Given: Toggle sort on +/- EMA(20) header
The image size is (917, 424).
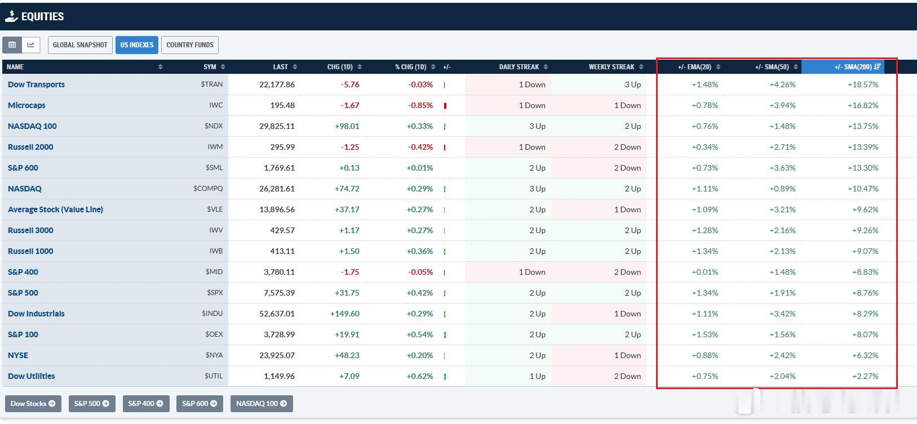Looking at the screenshot, I should click(699, 67).
